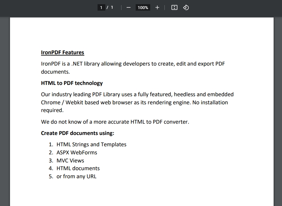Select list item "or from any URL"
This screenshot has width=282, height=206.
coord(76,176)
